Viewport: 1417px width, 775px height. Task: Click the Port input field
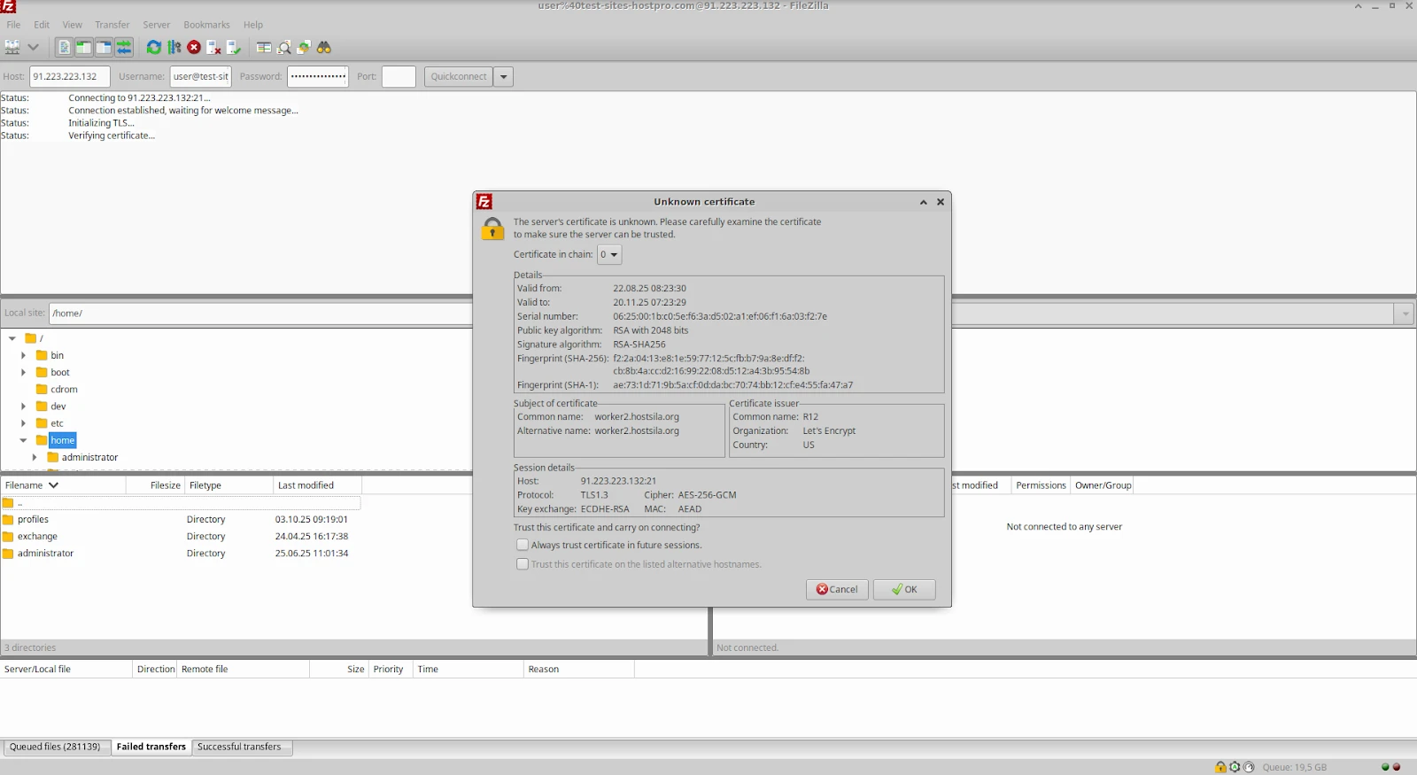coord(399,77)
